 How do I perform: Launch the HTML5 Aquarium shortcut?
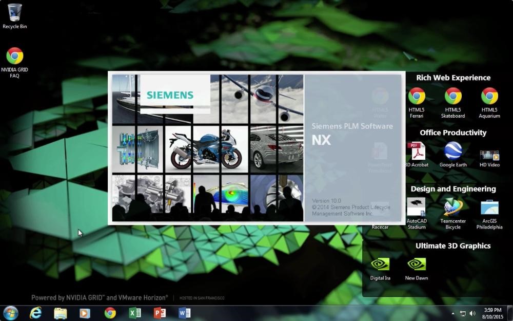489,103
